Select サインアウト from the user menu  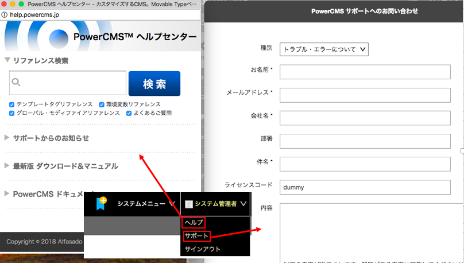(202, 249)
